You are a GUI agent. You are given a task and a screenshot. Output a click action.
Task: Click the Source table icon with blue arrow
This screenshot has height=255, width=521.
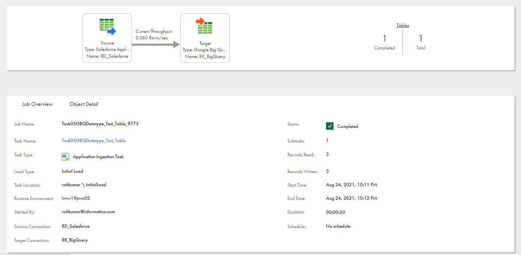pos(108,27)
